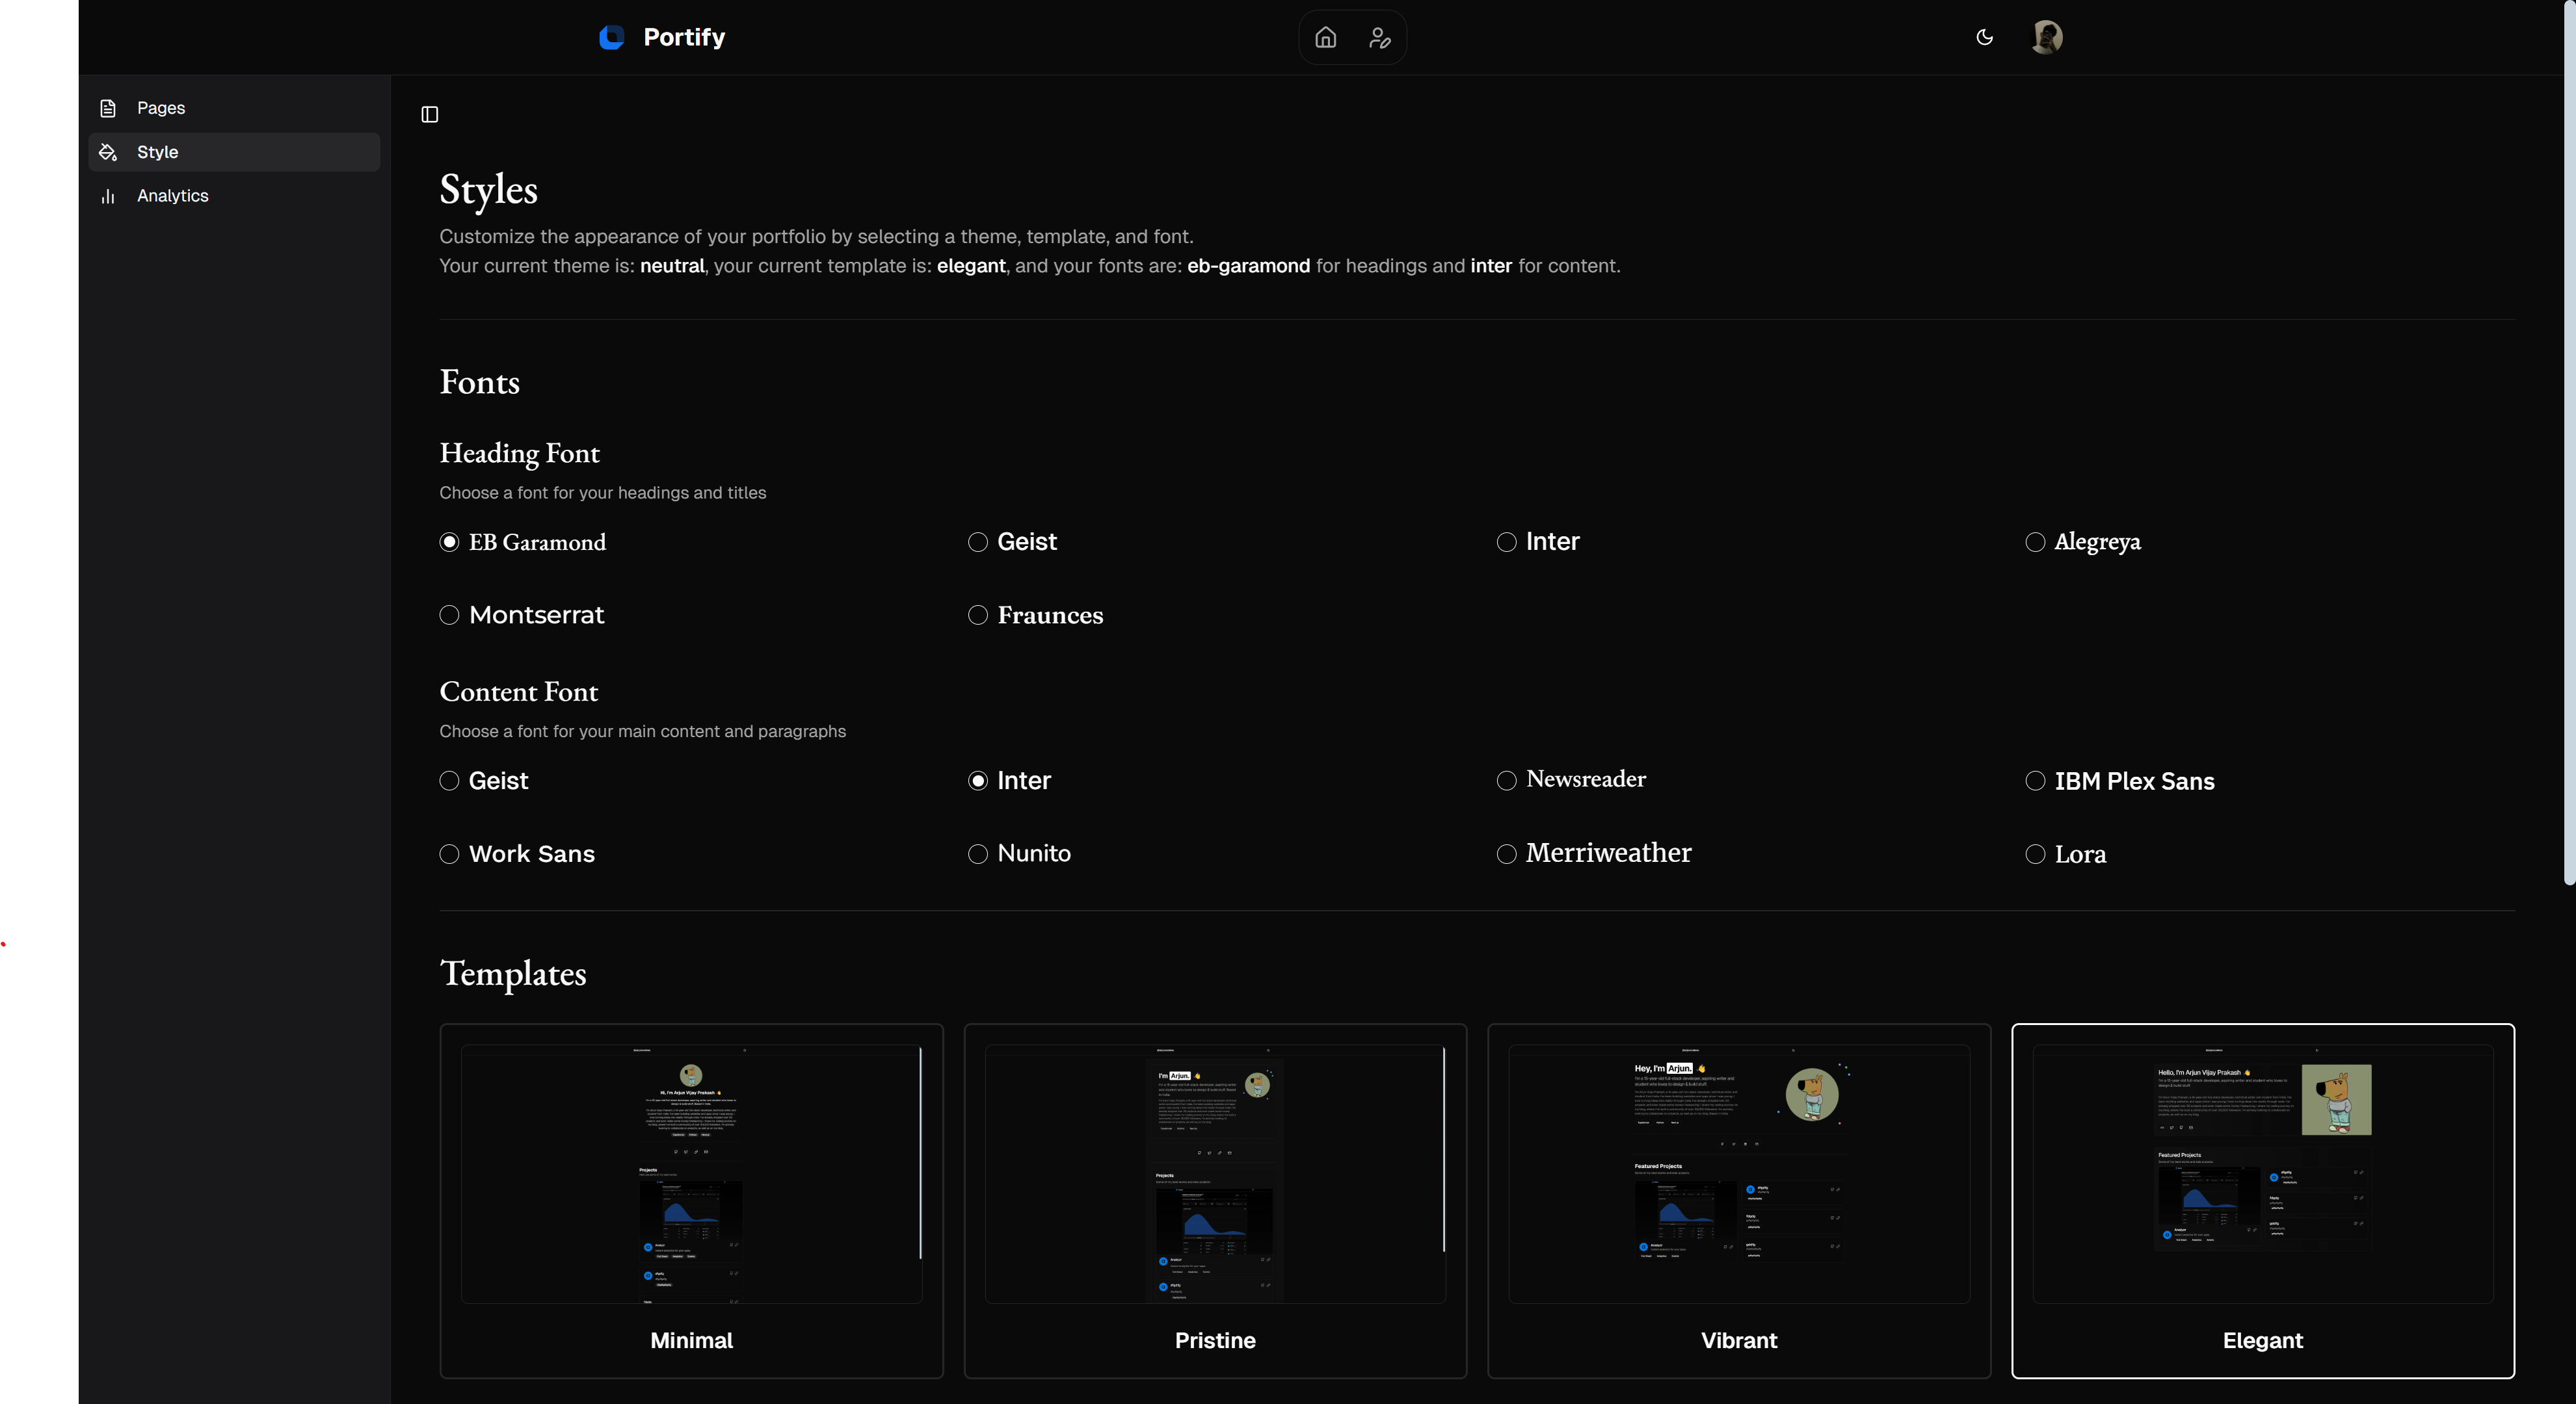
Task: Click the Elegant template label
Action: point(2263,1340)
